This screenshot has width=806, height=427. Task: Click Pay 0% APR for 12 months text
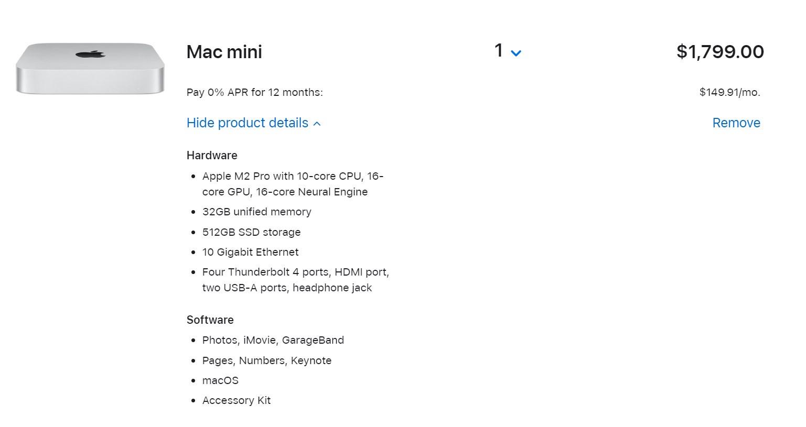click(255, 92)
